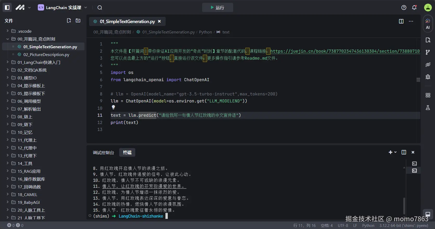Open the AI assistant panel
The width and height of the screenshot is (435, 229).
[428, 24]
